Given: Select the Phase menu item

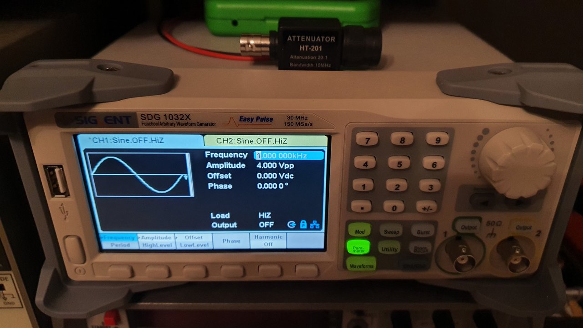Looking at the screenshot, I should tap(231, 241).
